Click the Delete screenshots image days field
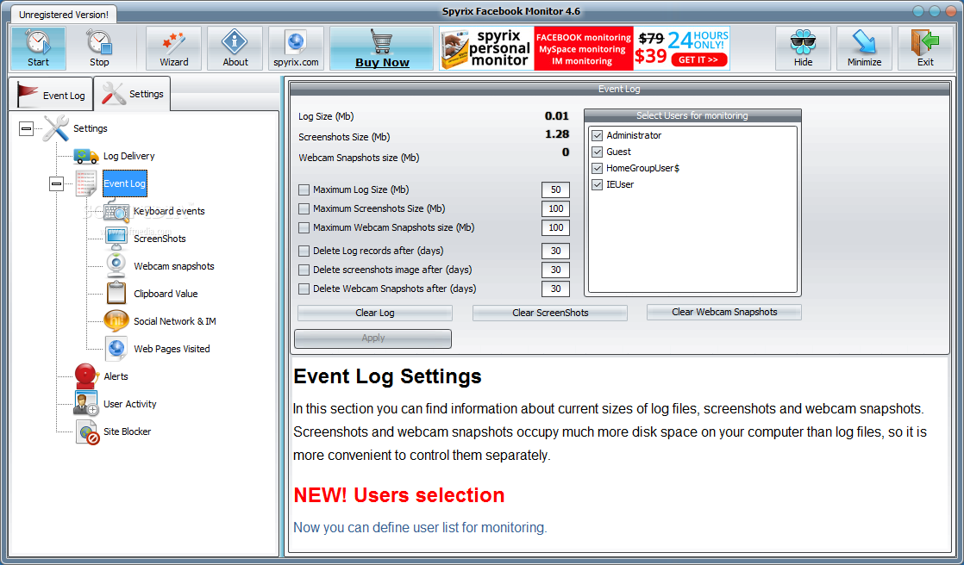The width and height of the screenshot is (964, 565). pyautogui.click(x=556, y=270)
